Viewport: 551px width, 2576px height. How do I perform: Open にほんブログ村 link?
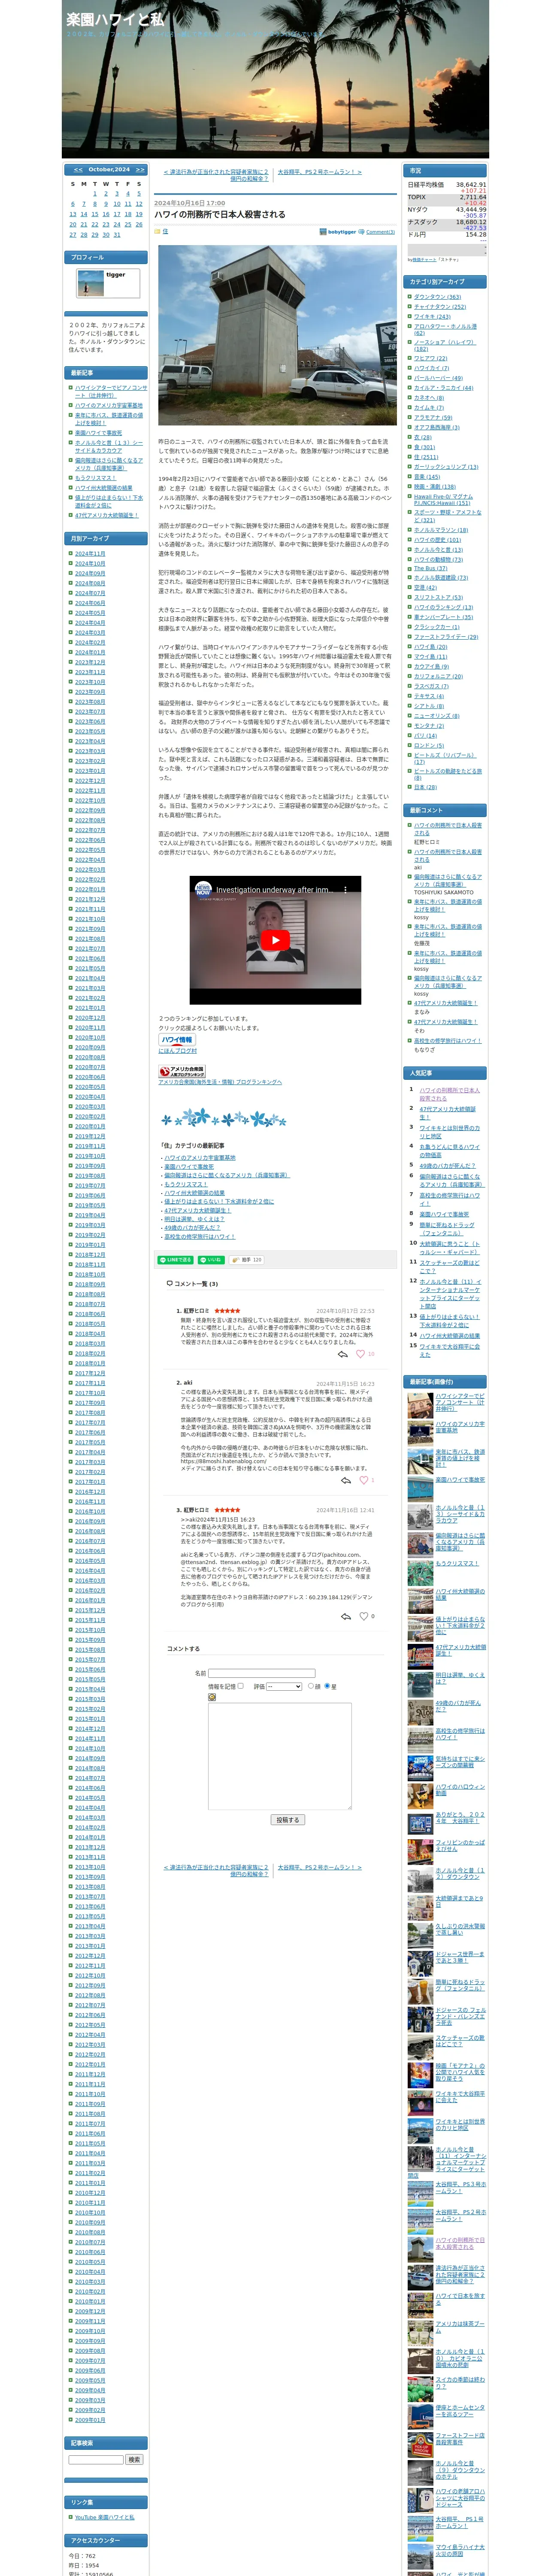click(x=178, y=1051)
